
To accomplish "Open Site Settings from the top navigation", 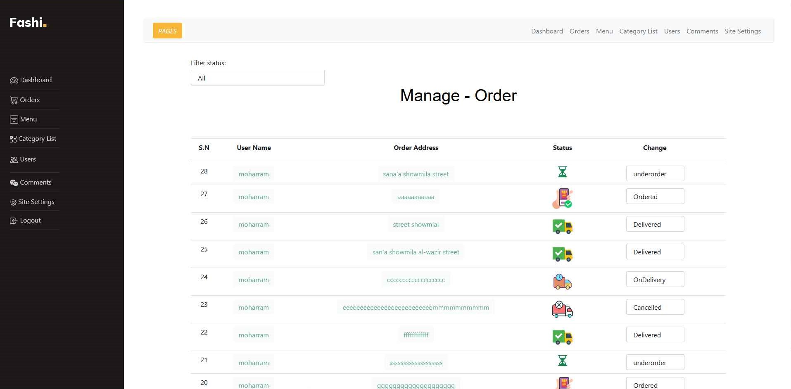I will [x=742, y=31].
